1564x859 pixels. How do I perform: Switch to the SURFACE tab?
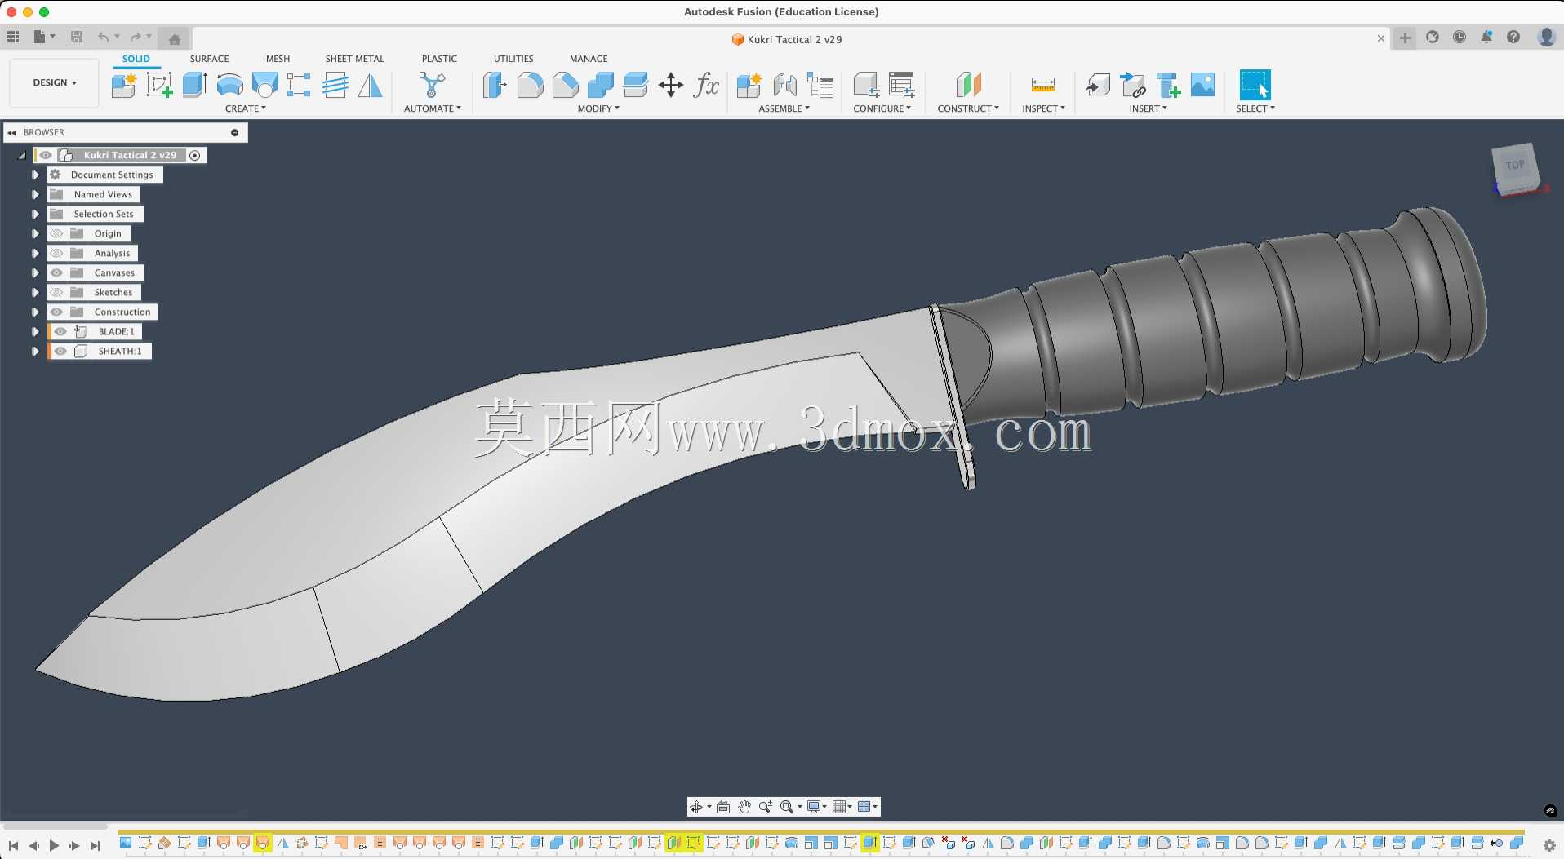pos(209,59)
